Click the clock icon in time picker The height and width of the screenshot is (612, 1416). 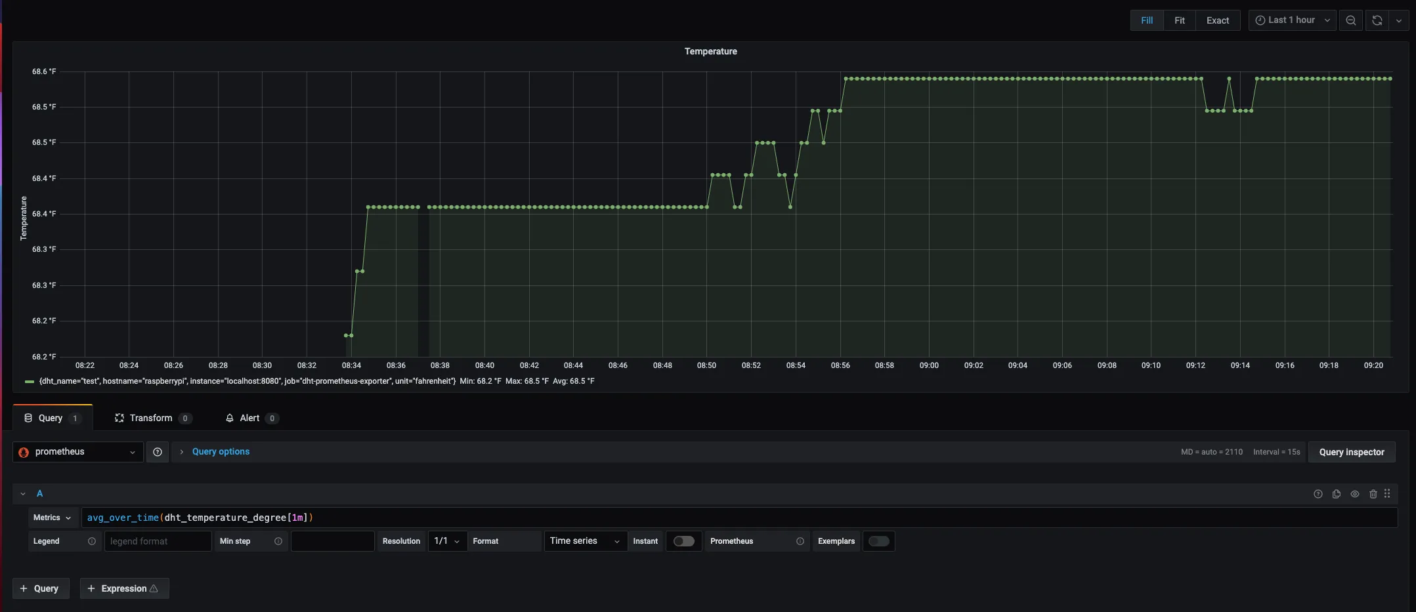coord(1260,20)
